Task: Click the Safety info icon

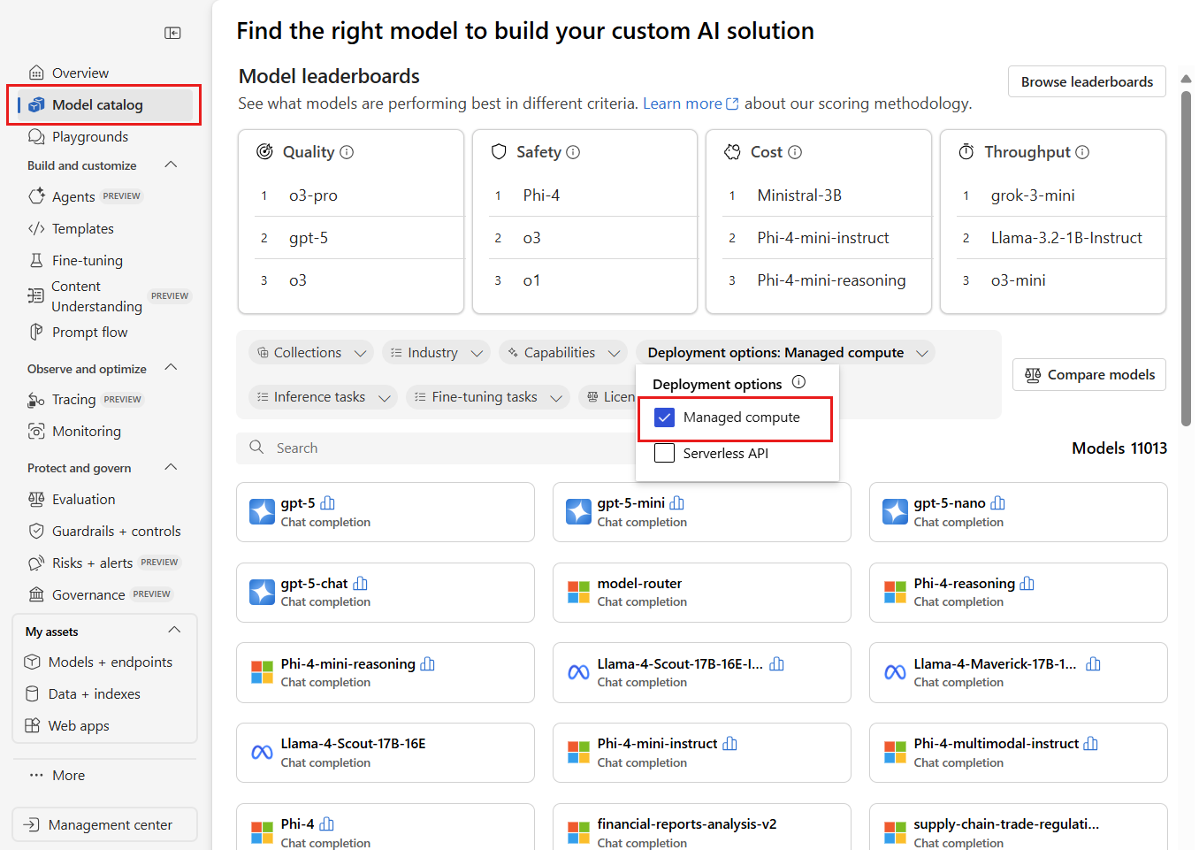Action: point(573,152)
